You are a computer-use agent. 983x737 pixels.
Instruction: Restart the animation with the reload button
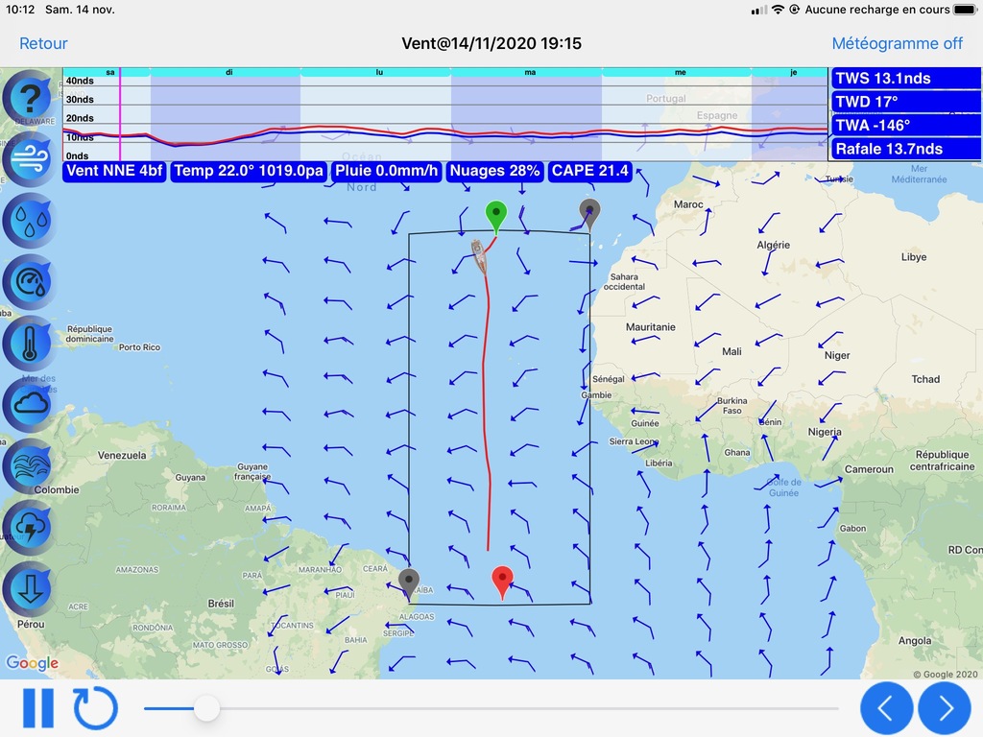(95, 708)
